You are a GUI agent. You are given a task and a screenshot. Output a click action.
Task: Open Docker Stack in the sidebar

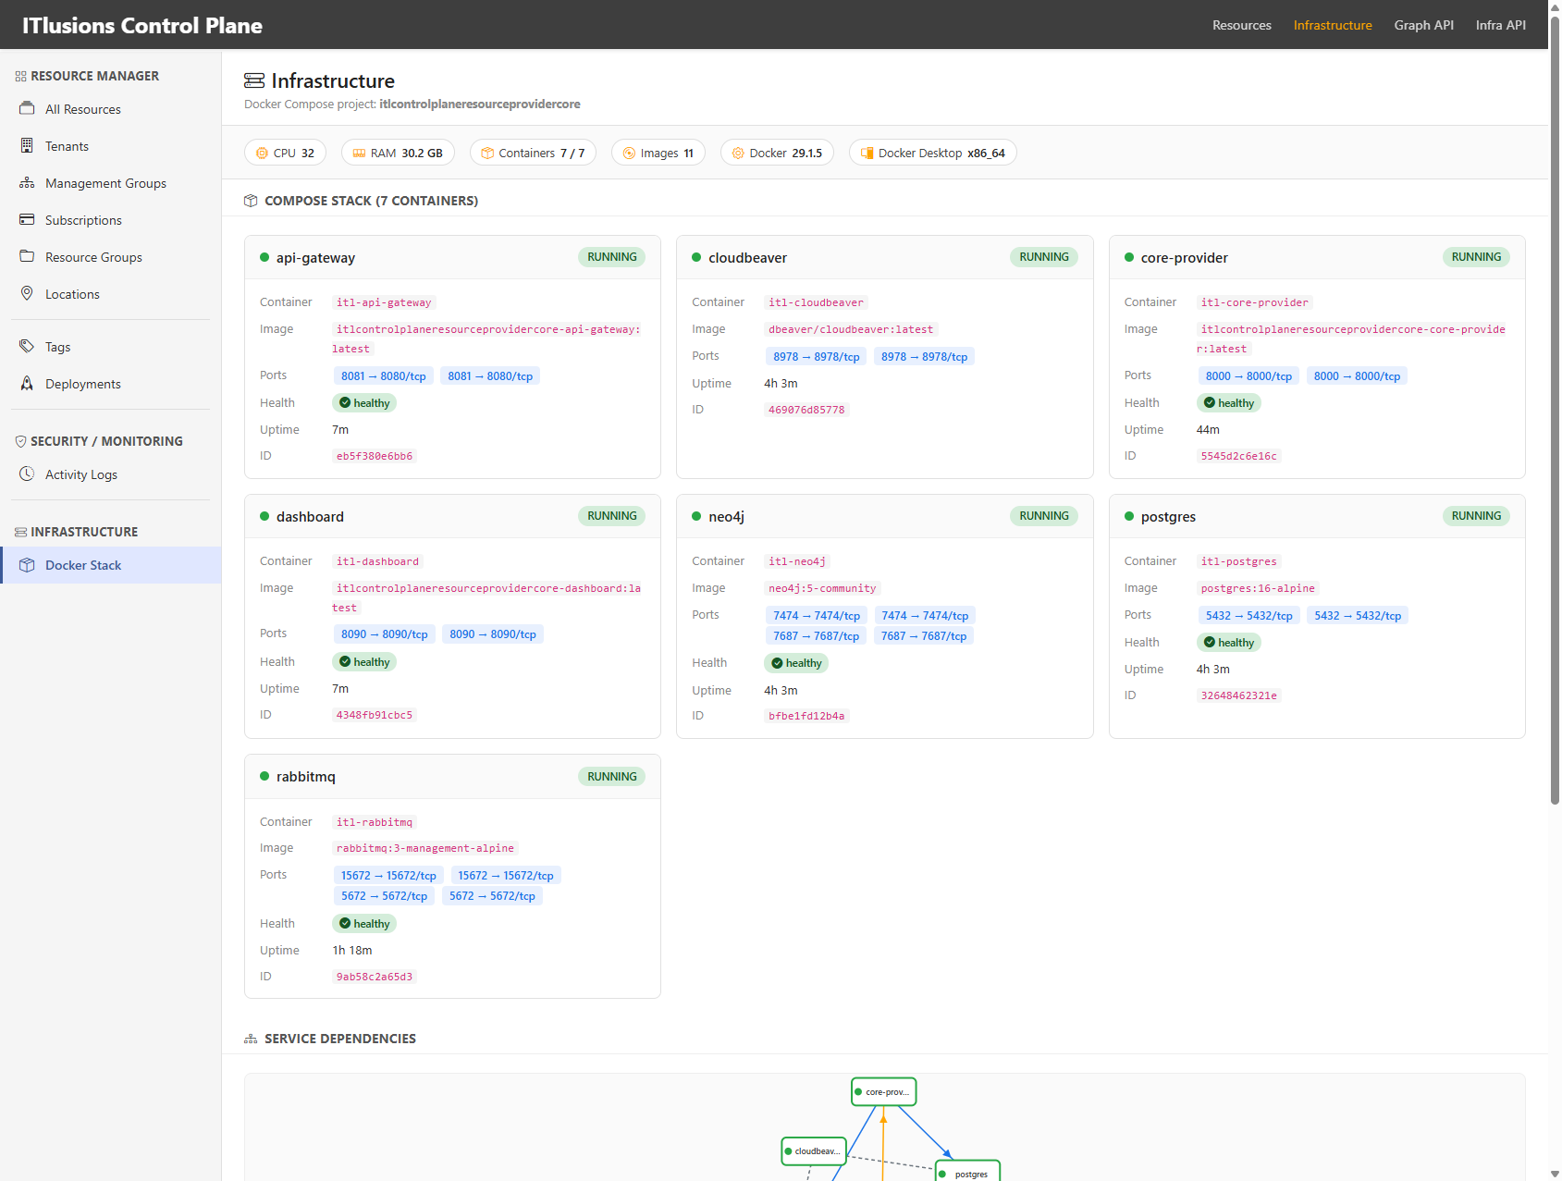click(83, 565)
